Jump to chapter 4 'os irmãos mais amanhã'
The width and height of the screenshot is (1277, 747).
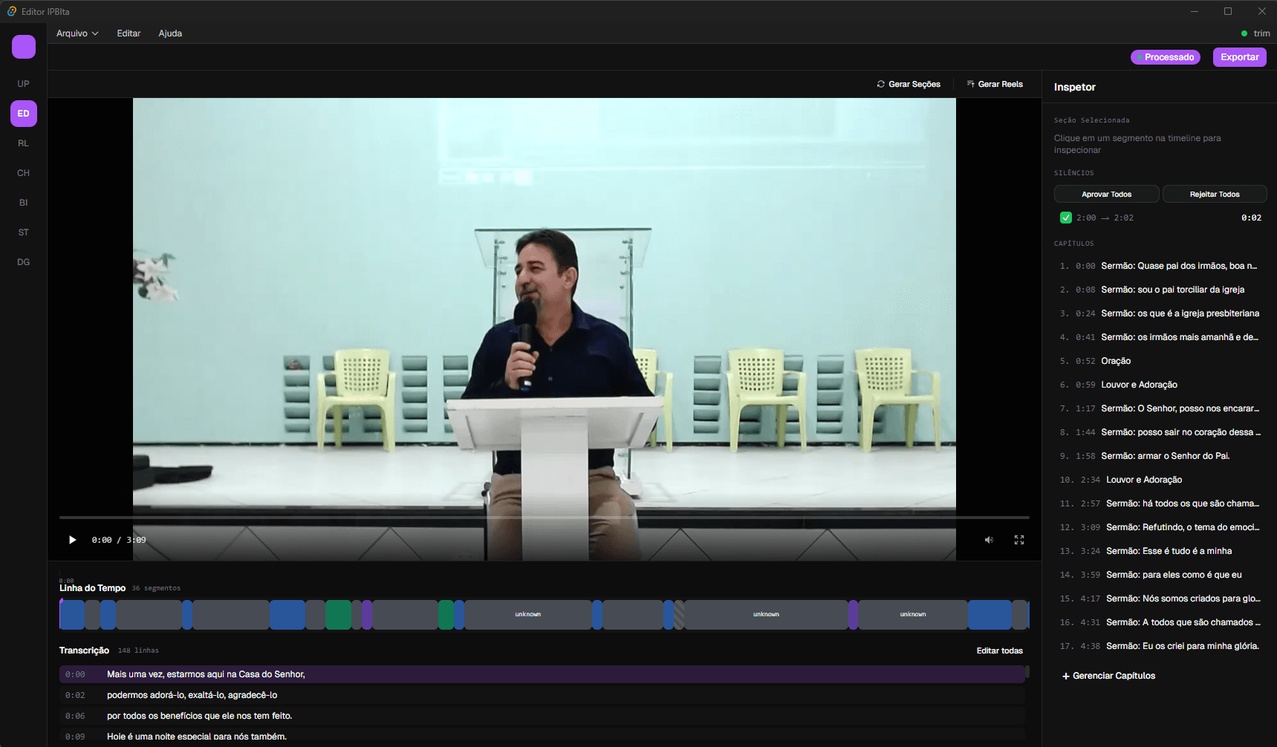[x=1160, y=337]
